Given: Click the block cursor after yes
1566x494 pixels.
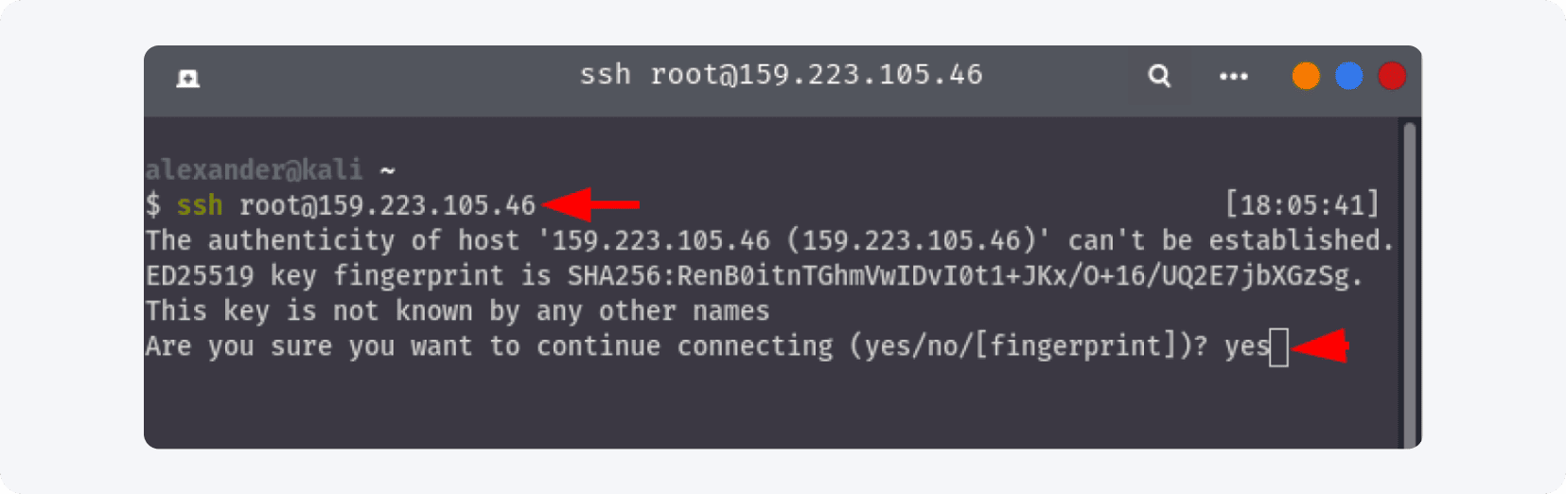Looking at the screenshot, I should click(x=1278, y=347).
